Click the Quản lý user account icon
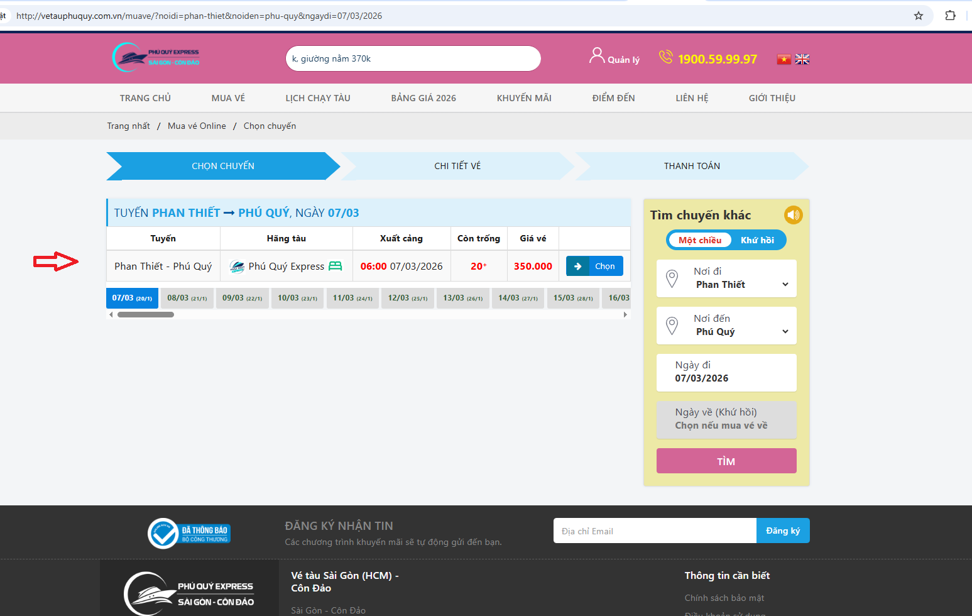 (596, 56)
